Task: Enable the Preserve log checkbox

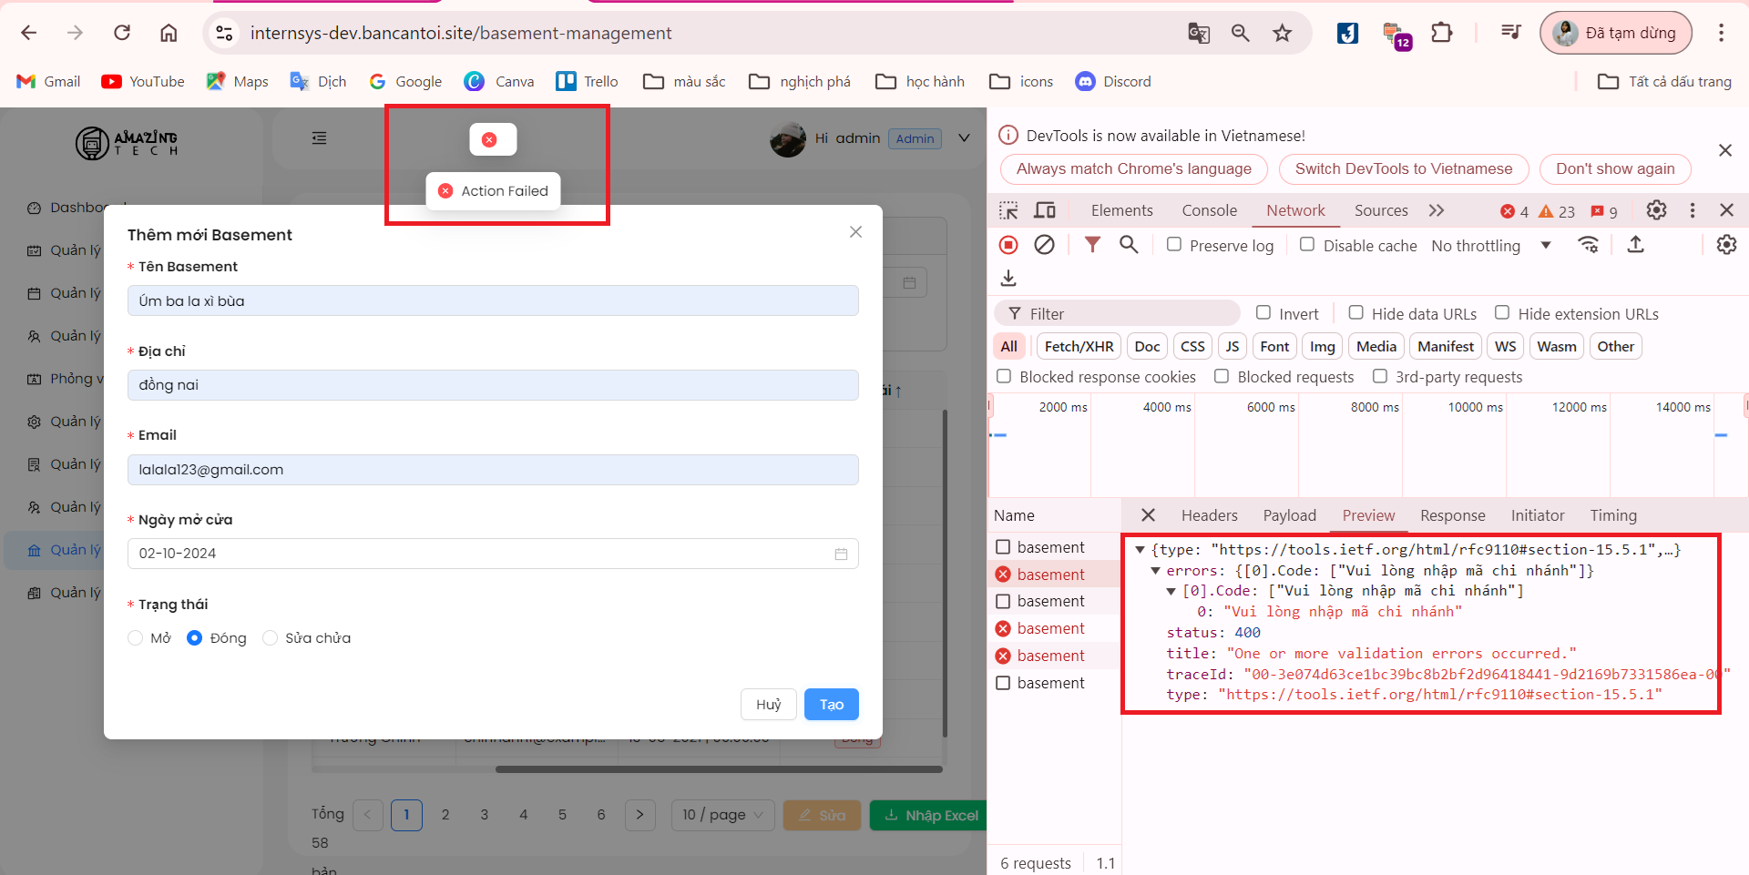Action: click(1174, 245)
